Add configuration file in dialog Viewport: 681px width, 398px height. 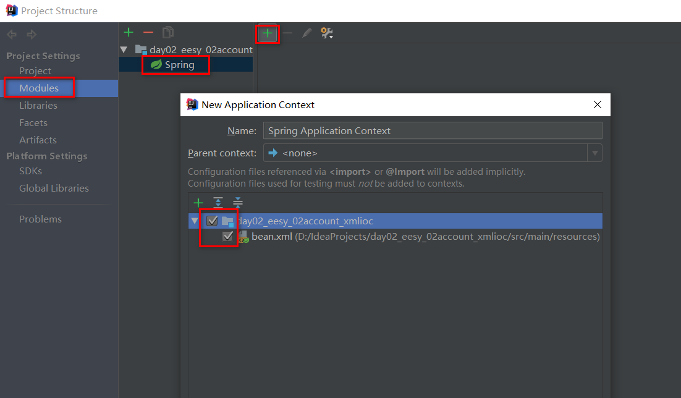(198, 203)
